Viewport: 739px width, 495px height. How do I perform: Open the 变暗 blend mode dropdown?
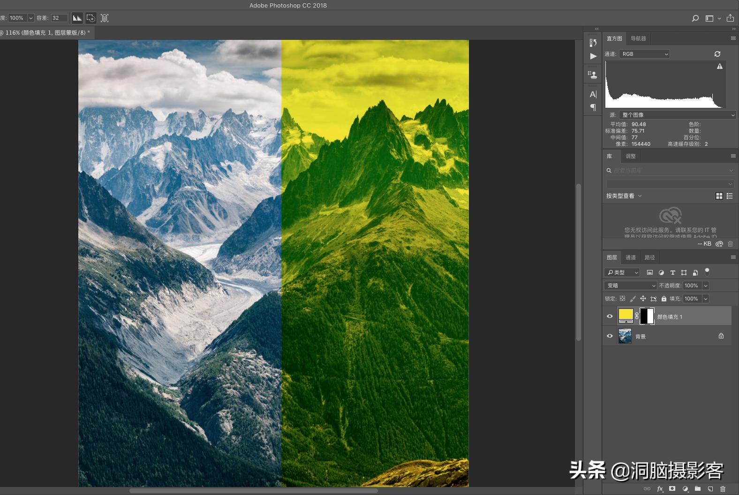[x=631, y=285]
